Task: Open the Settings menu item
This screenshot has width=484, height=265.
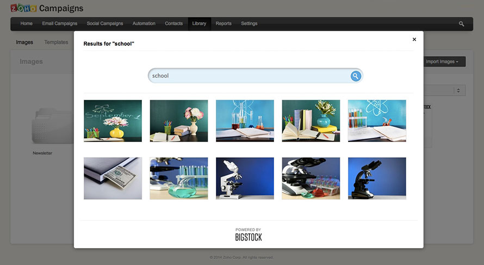Action: 249,24
